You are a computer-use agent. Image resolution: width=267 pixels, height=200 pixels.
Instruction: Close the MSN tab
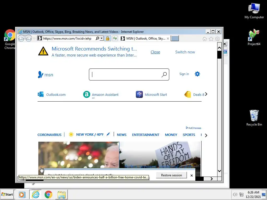[x=168, y=39]
